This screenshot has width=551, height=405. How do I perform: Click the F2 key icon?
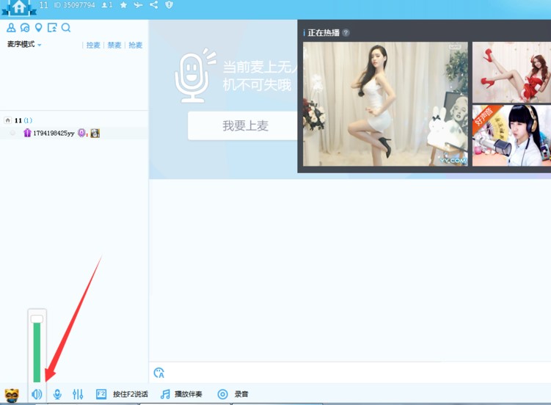(x=101, y=394)
